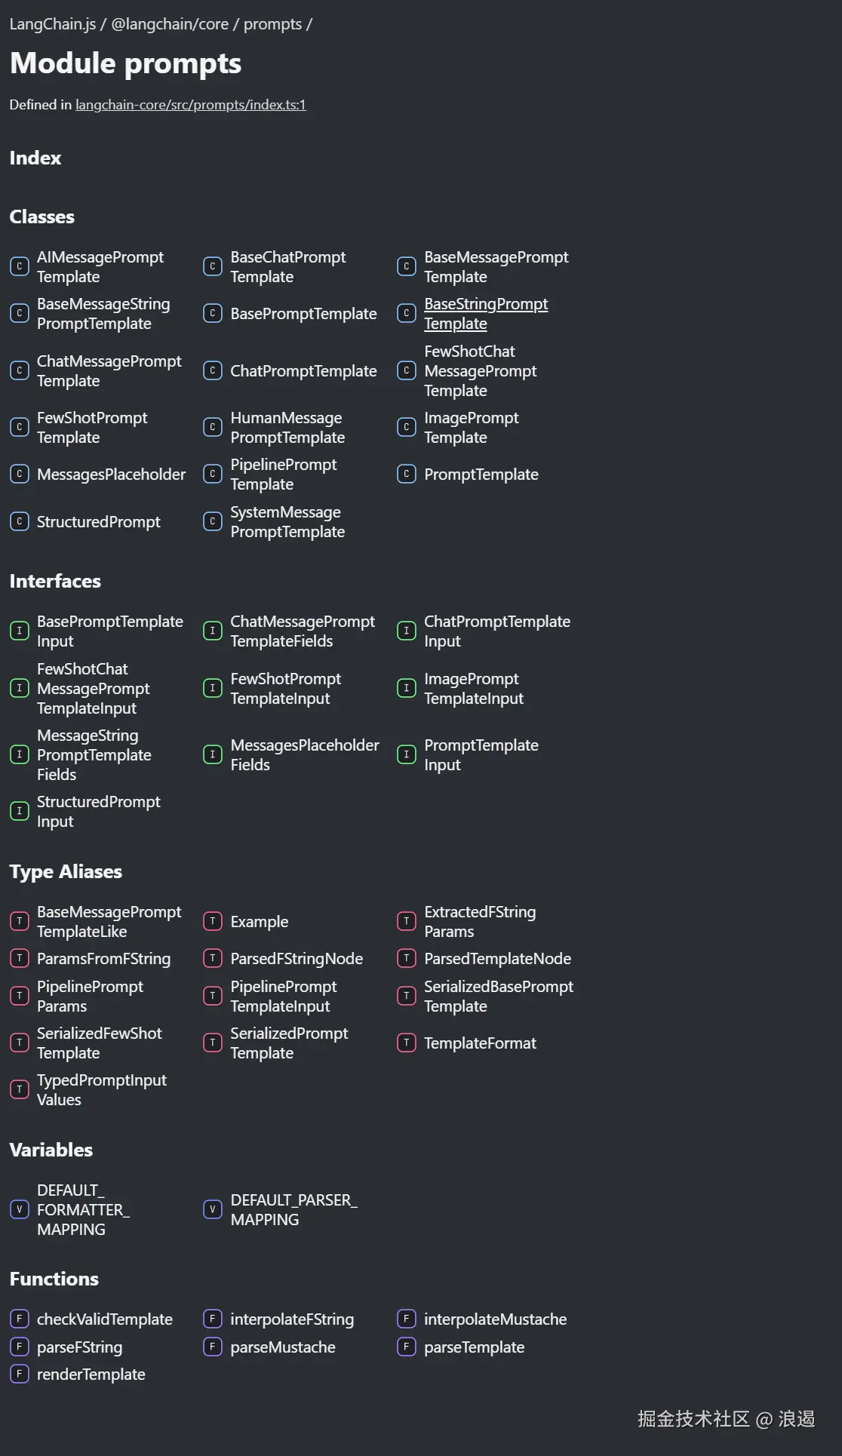This screenshot has width=842, height=1456.
Task: Navigate to @langchain/core breadcrumb
Action: (x=170, y=24)
